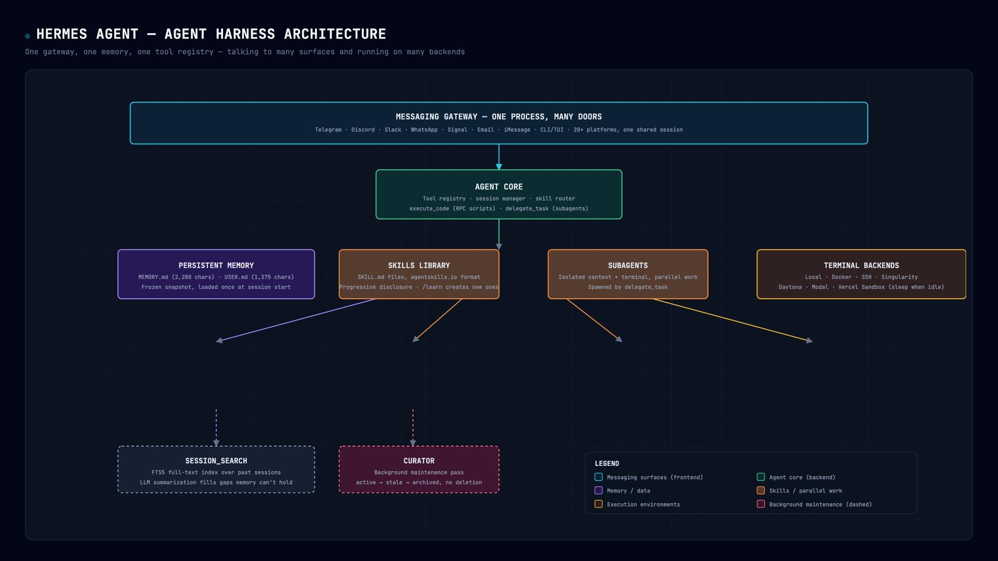
Task: Select the subtitle about one gateway, one memory
Action: click(245, 52)
